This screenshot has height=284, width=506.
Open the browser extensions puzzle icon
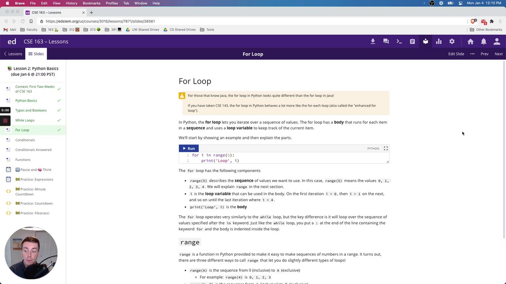[492, 21]
